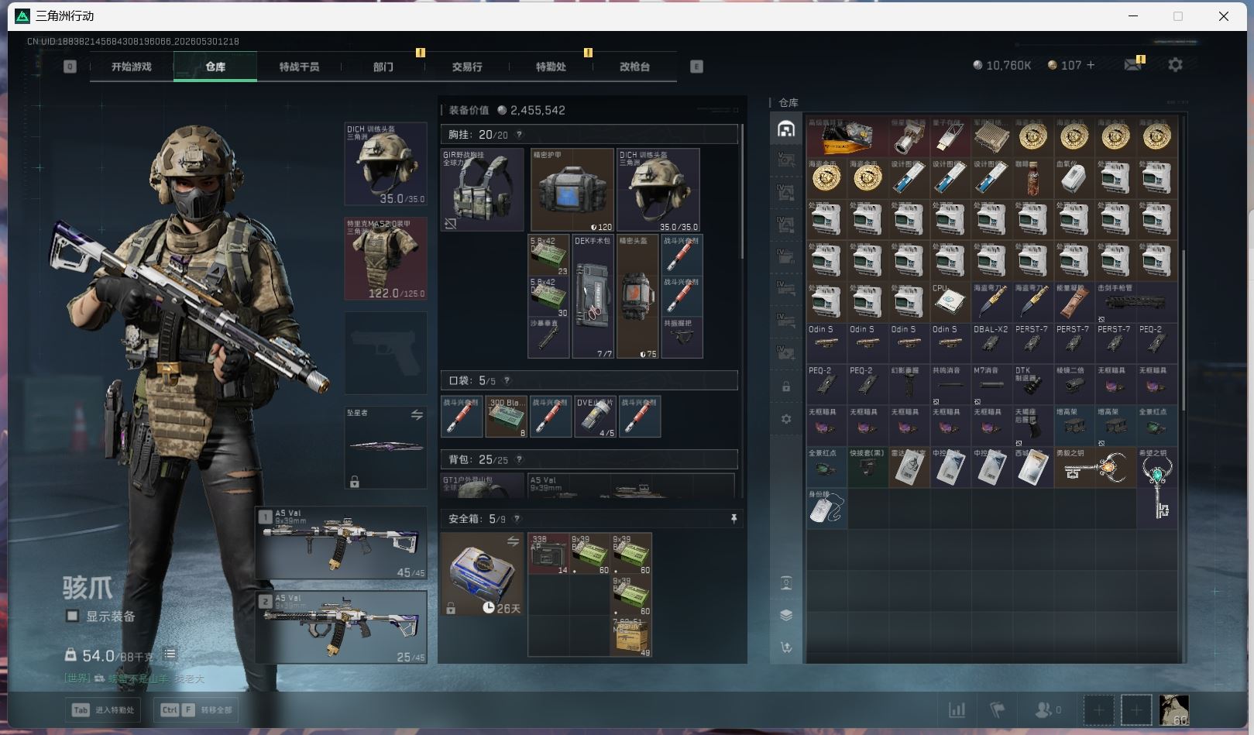Select the equipped DICH 训练头盔 helmet slot

pyautogui.click(x=386, y=164)
